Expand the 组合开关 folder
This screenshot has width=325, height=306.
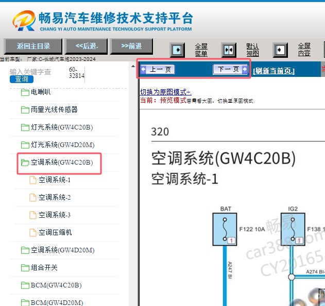click(x=39, y=268)
